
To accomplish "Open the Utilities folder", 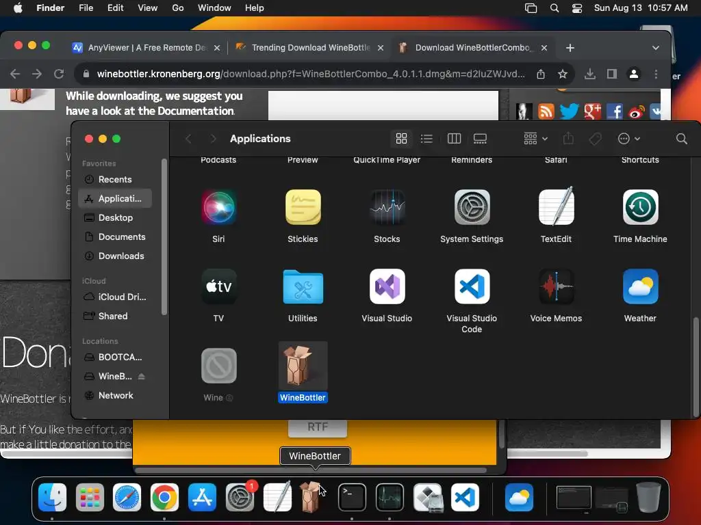I will point(303,286).
